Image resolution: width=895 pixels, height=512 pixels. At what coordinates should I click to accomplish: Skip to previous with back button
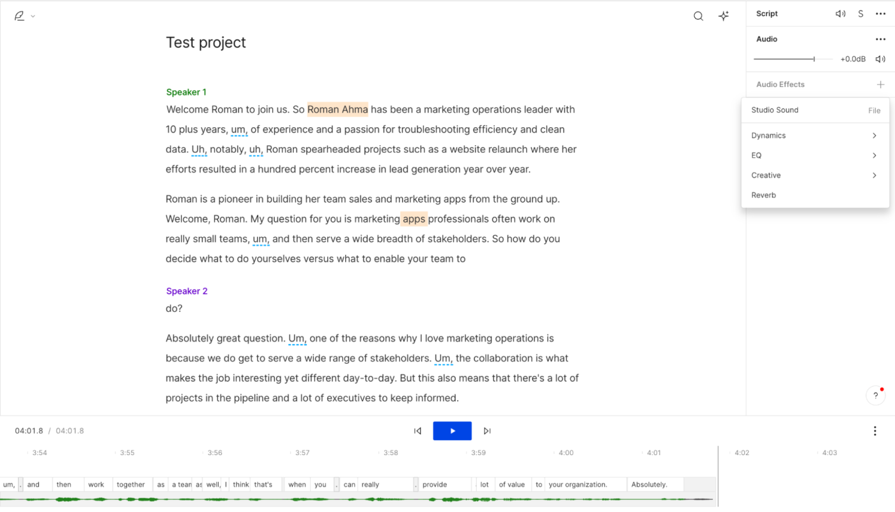[417, 431]
